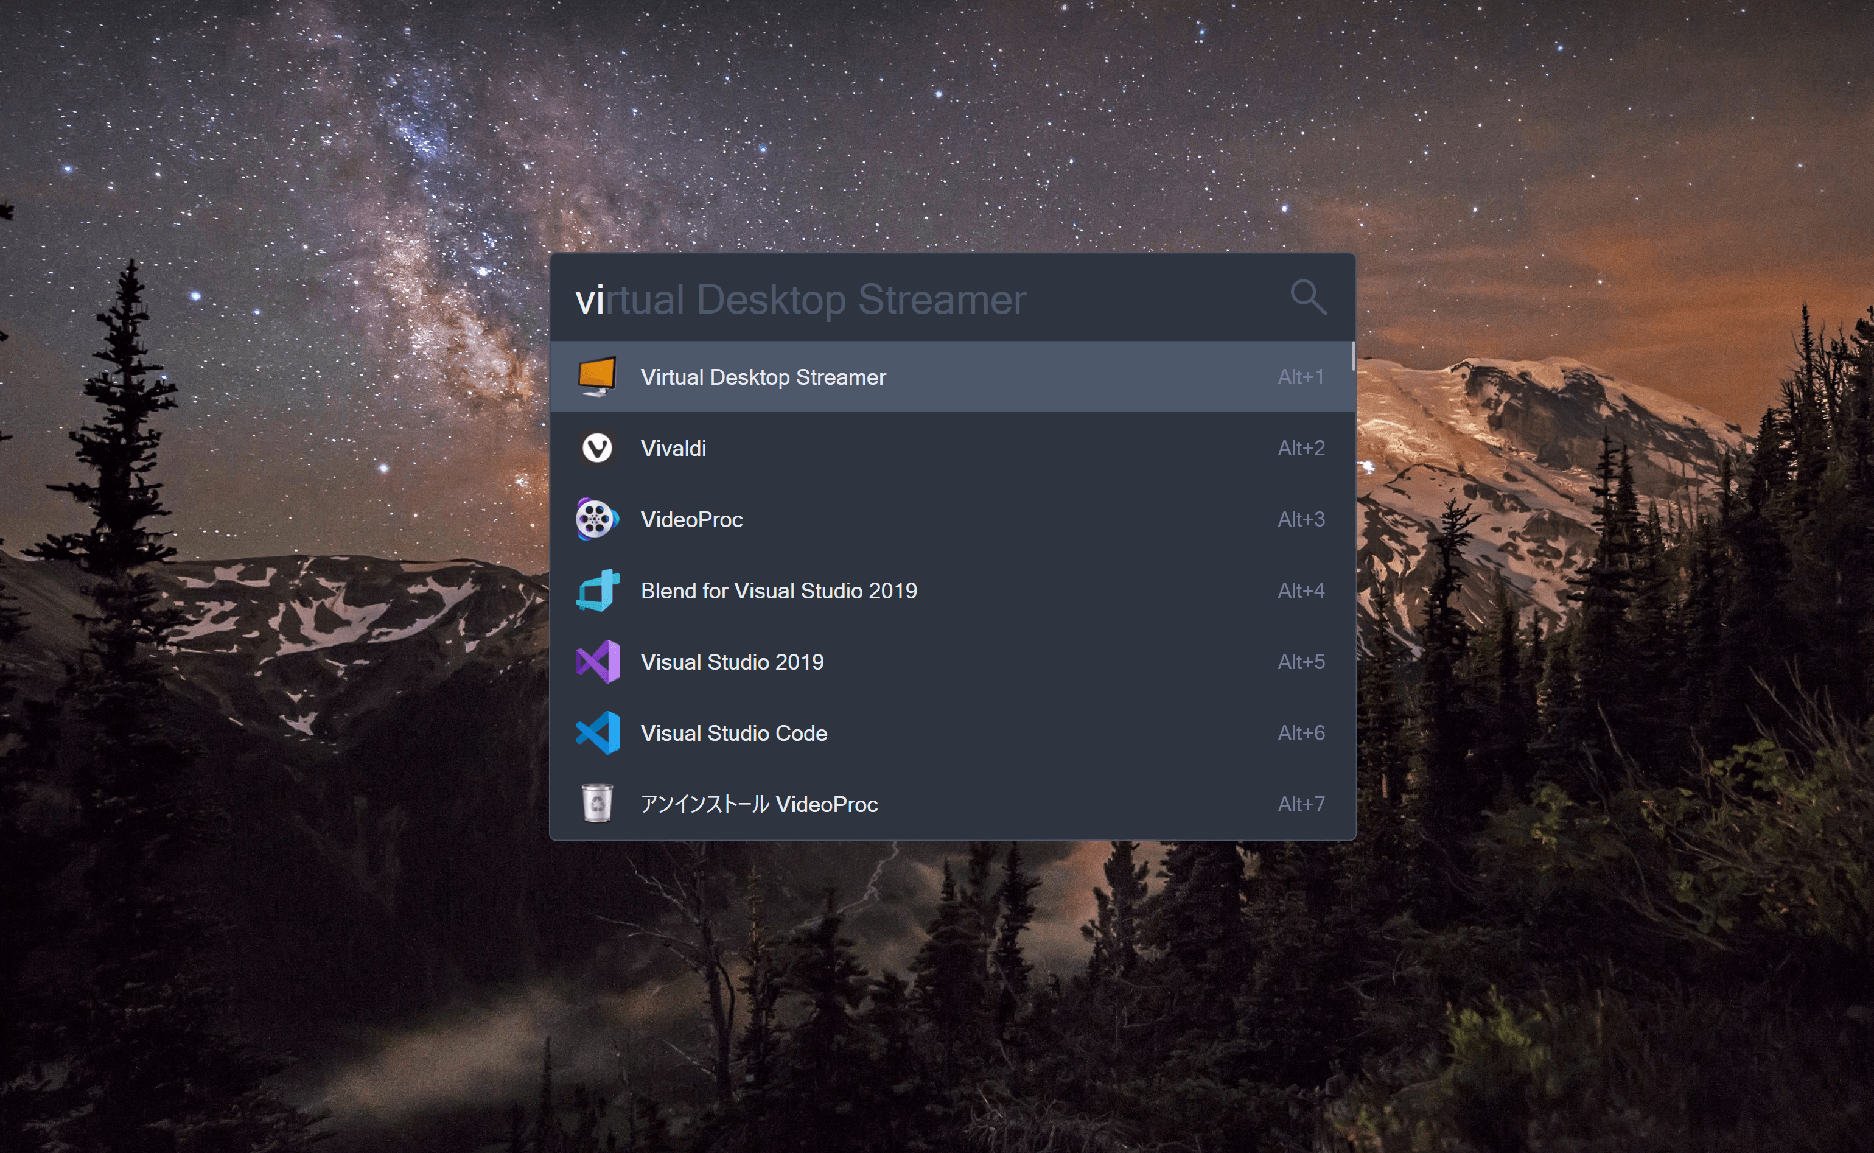Click the Vivaldi browser icon

coord(597,447)
